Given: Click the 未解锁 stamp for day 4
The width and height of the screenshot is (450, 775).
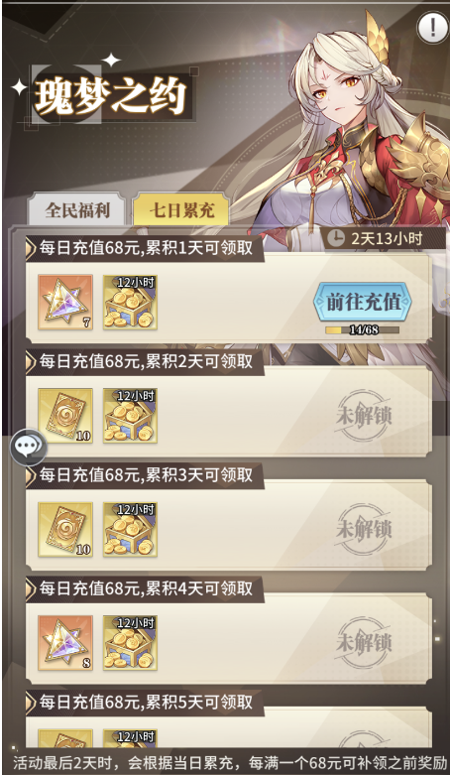Looking at the screenshot, I should click(x=364, y=643).
